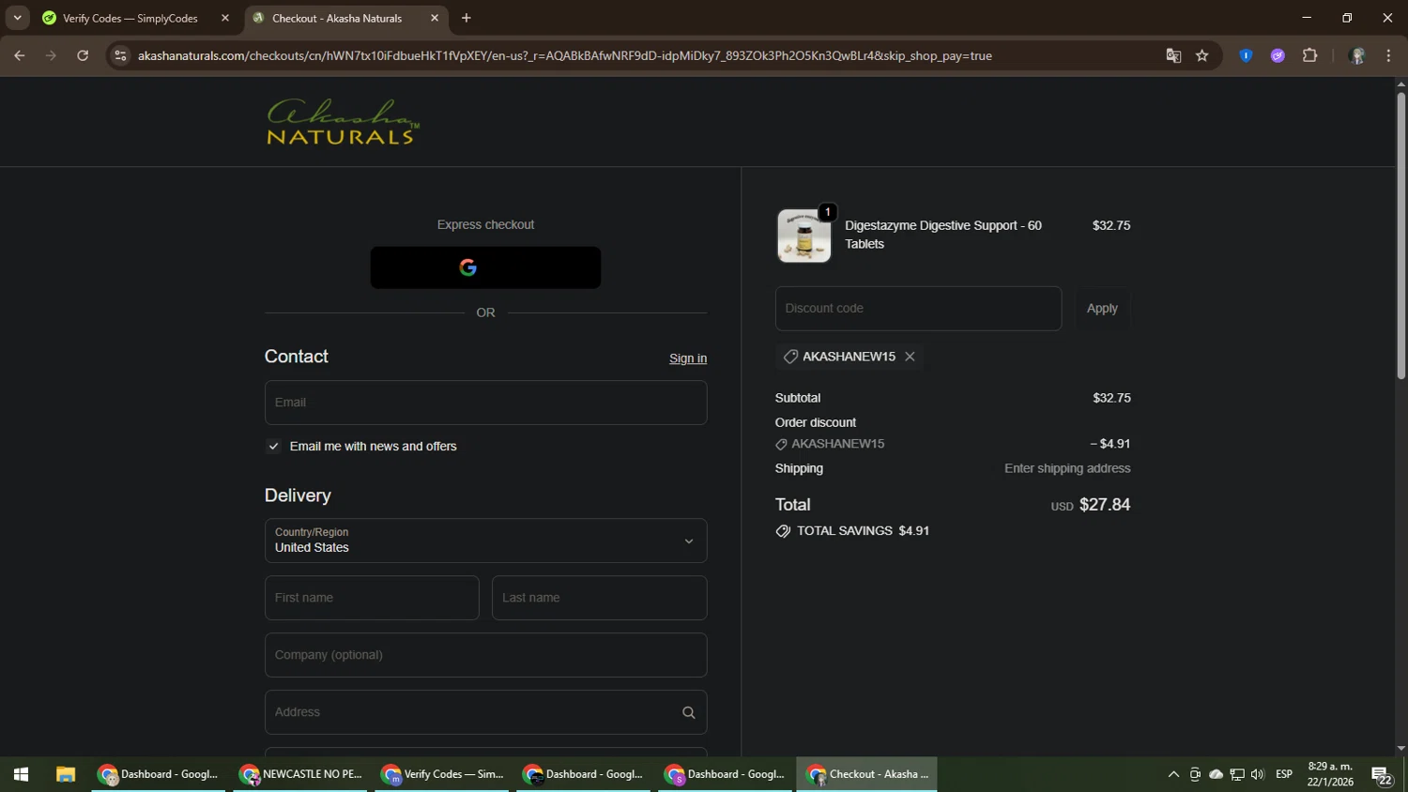The image size is (1408, 792).
Task: Open the Chrome profile avatar
Action: pyautogui.click(x=1356, y=55)
